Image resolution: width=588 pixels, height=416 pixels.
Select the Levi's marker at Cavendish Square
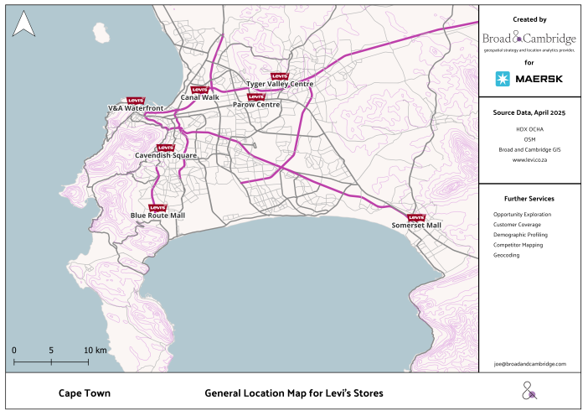pos(165,148)
